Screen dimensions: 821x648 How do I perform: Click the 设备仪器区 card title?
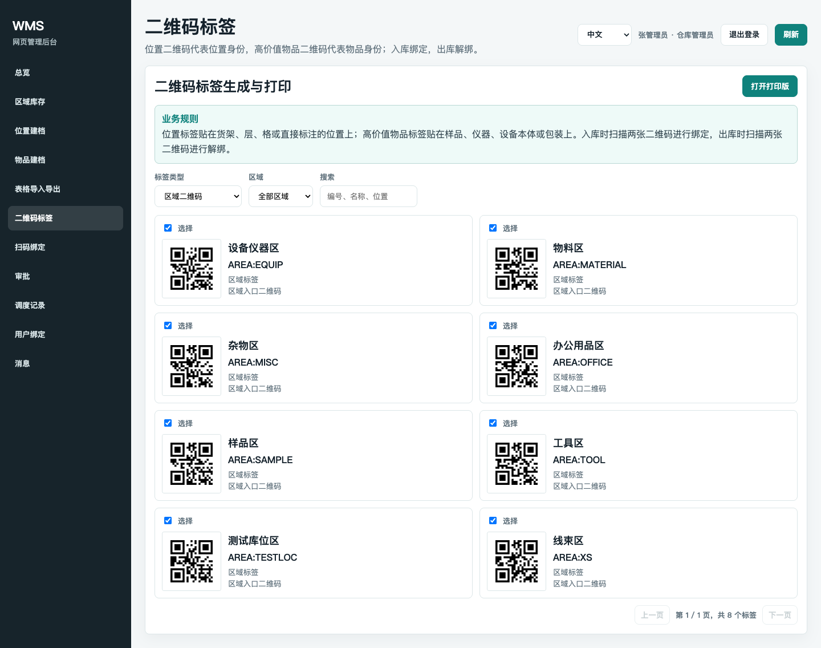tap(254, 248)
